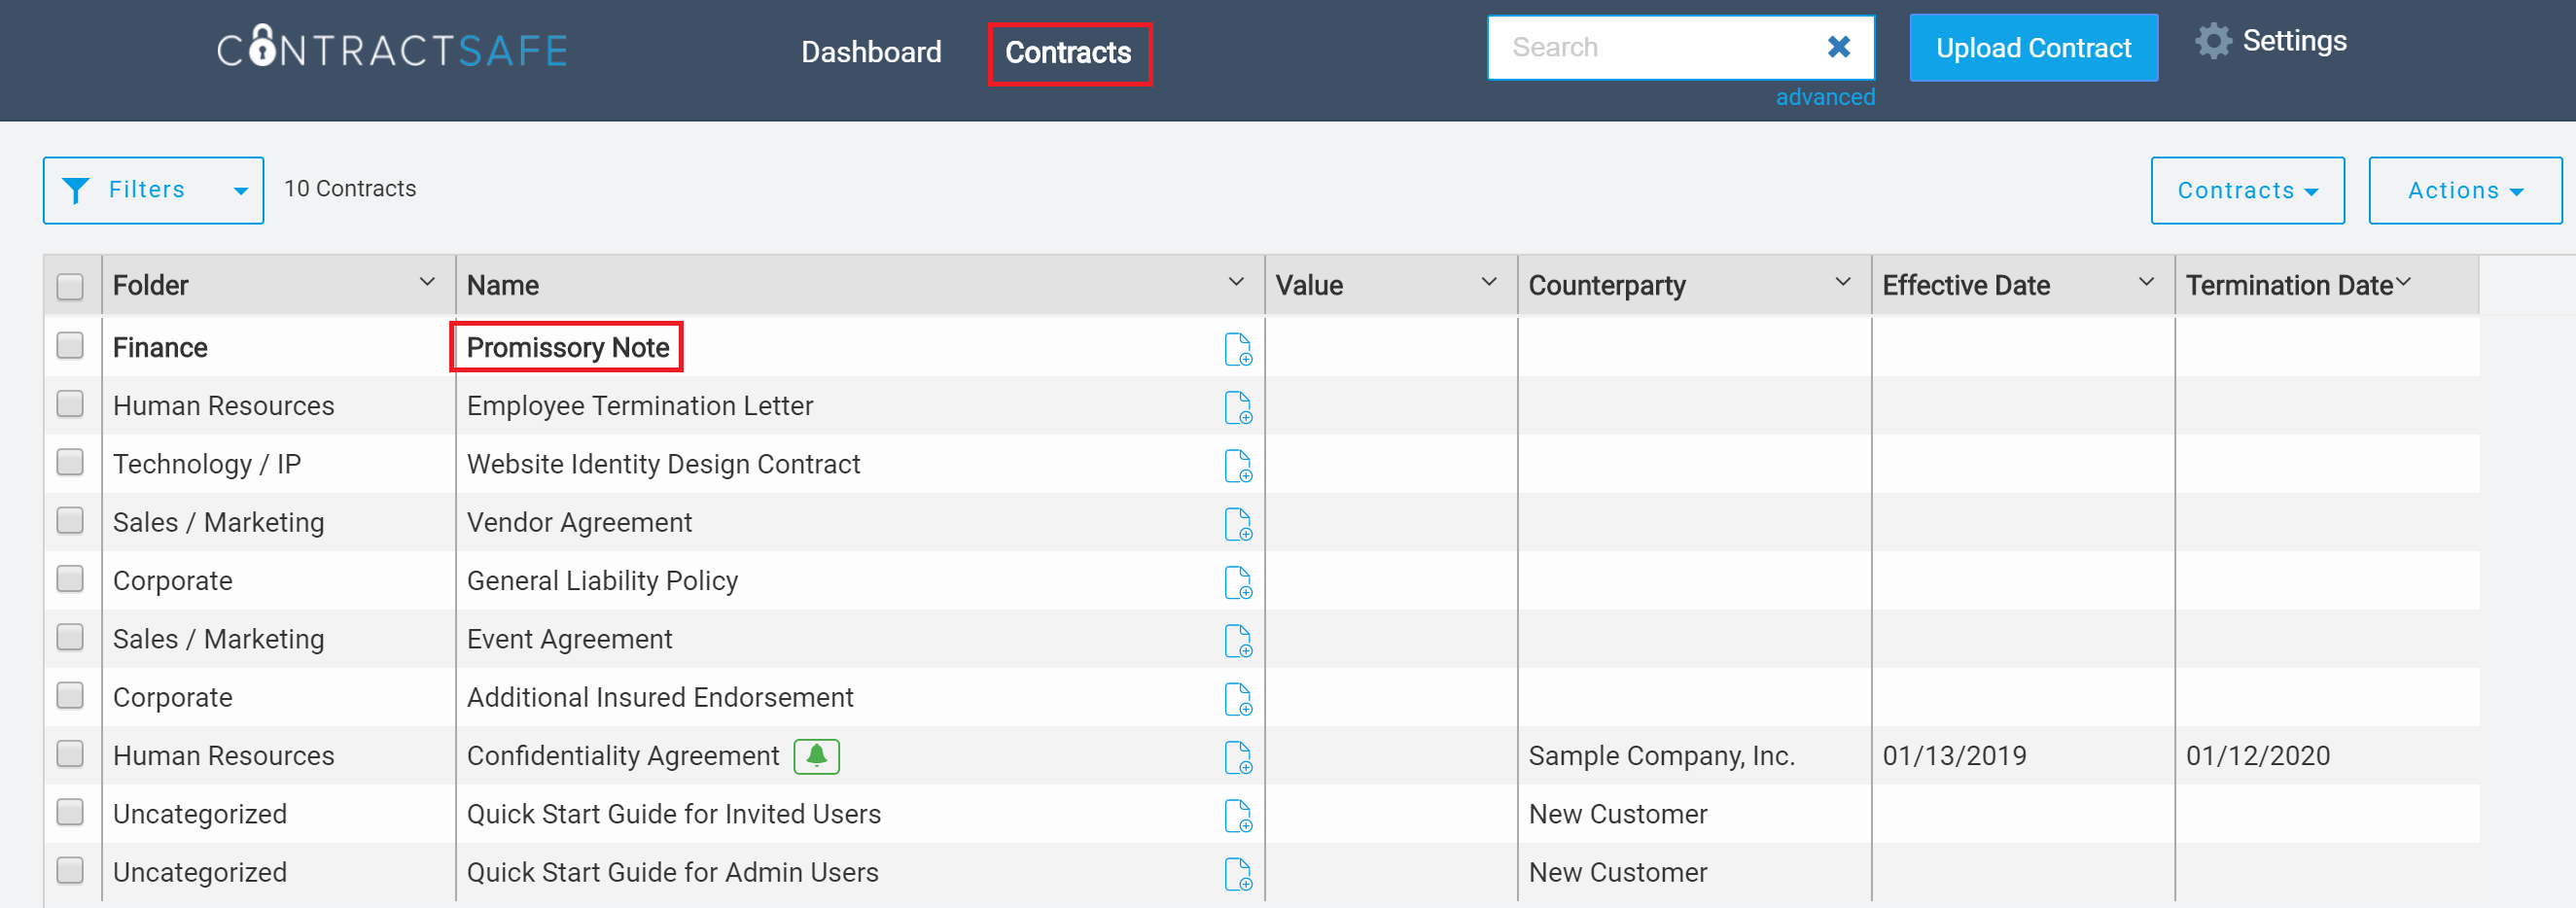
Task: Open the Additional Insured Endorsement contract
Action: [660, 697]
